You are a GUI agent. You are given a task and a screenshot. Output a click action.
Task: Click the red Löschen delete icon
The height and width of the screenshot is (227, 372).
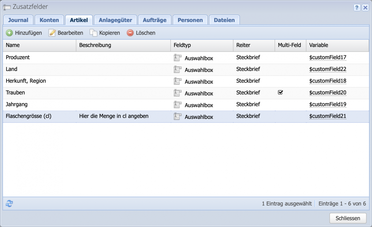(130, 33)
